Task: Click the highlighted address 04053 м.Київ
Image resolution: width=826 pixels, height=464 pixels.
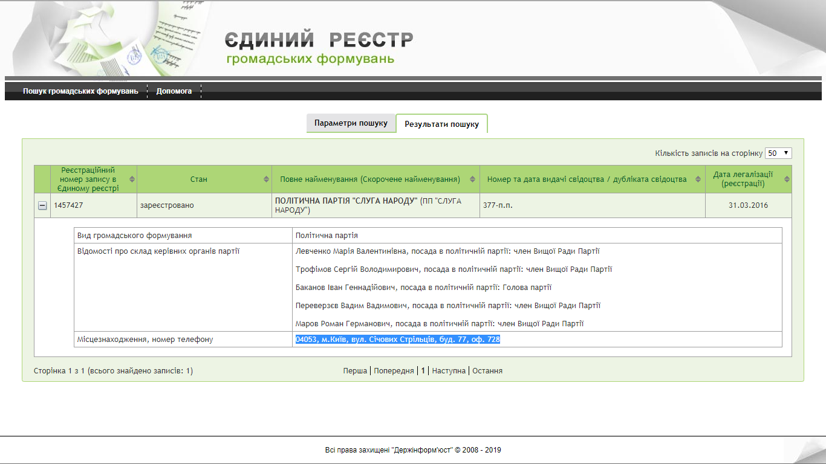Action: pyautogui.click(x=398, y=340)
